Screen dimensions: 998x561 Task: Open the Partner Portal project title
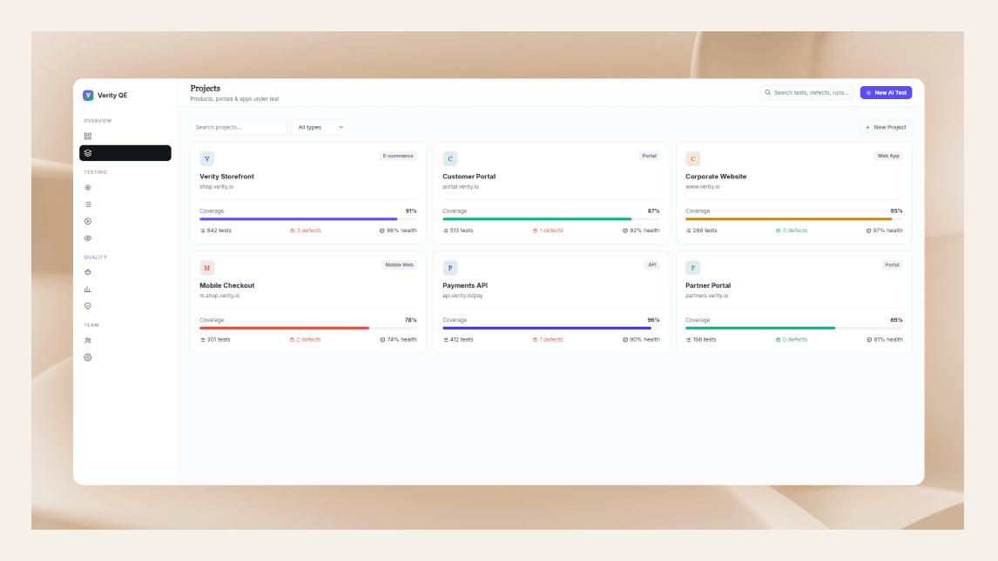pos(708,286)
